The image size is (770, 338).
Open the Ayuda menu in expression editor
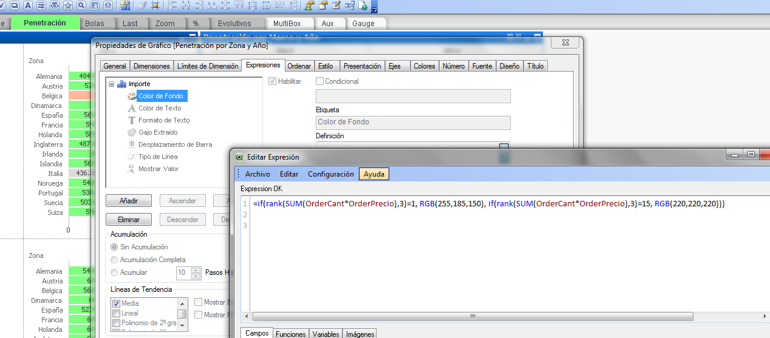[373, 174]
